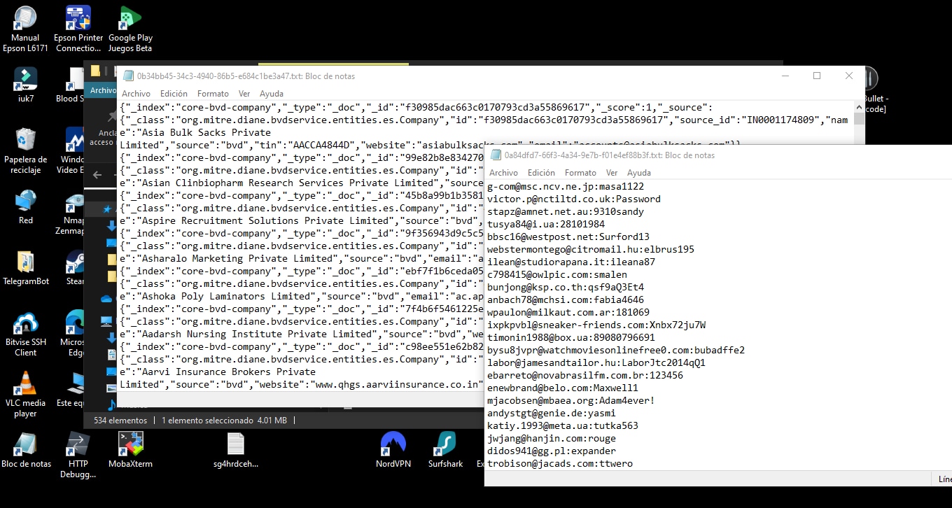Click "Asian Clinbiopharm Research Services" text line

click(x=251, y=183)
